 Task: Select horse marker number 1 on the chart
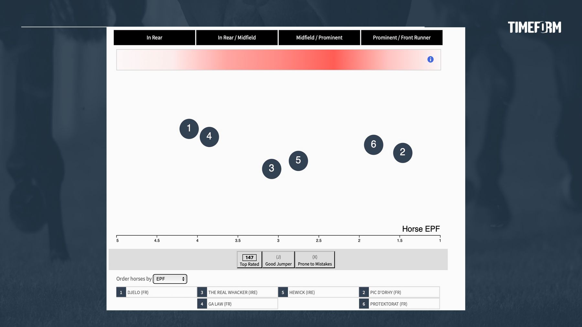[x=189, y=129]
